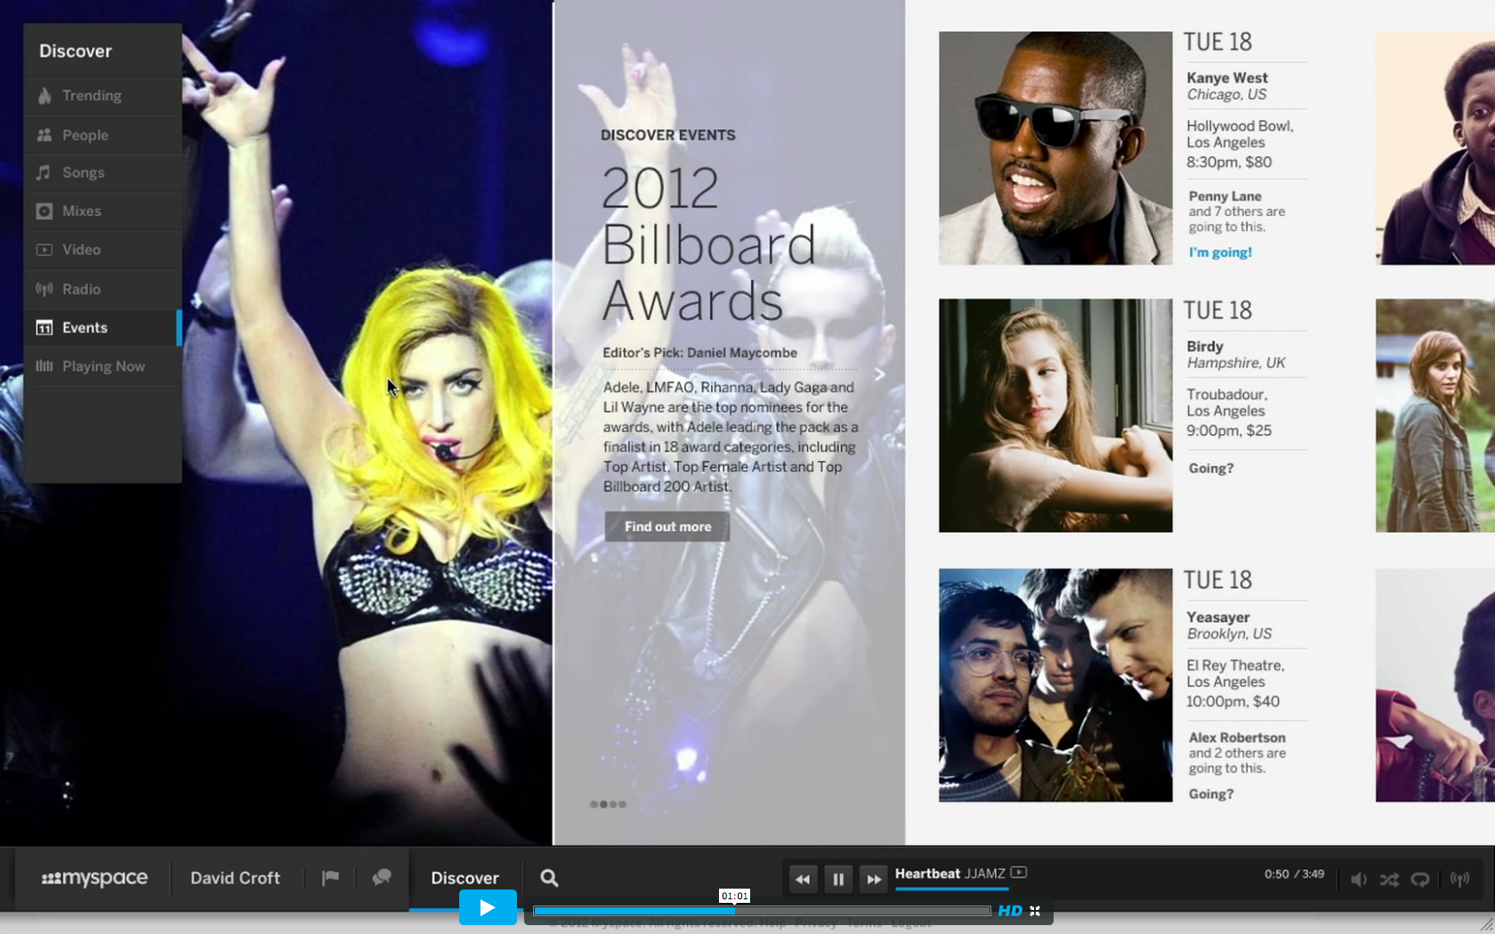Toggle HD video quality
The image size is (1495, 934).
1010,911
